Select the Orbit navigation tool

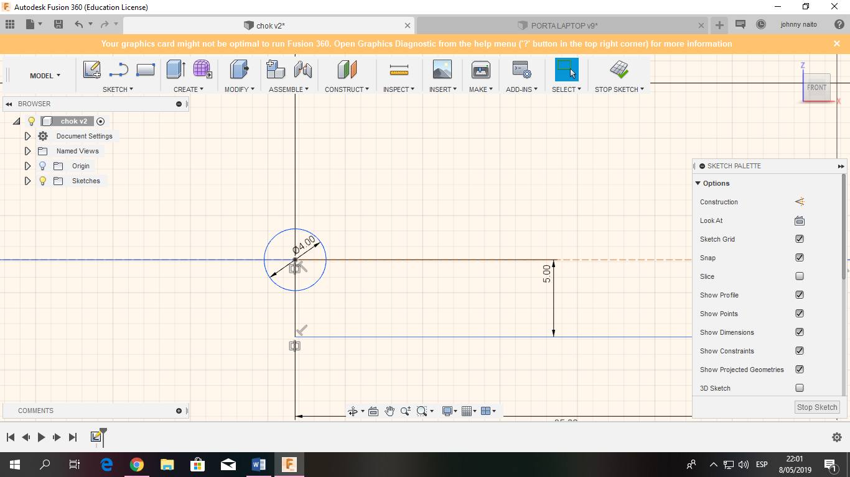point(353,411)
